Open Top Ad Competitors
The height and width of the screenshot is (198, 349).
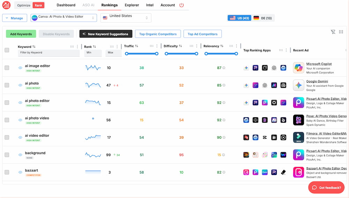(202, 34)
